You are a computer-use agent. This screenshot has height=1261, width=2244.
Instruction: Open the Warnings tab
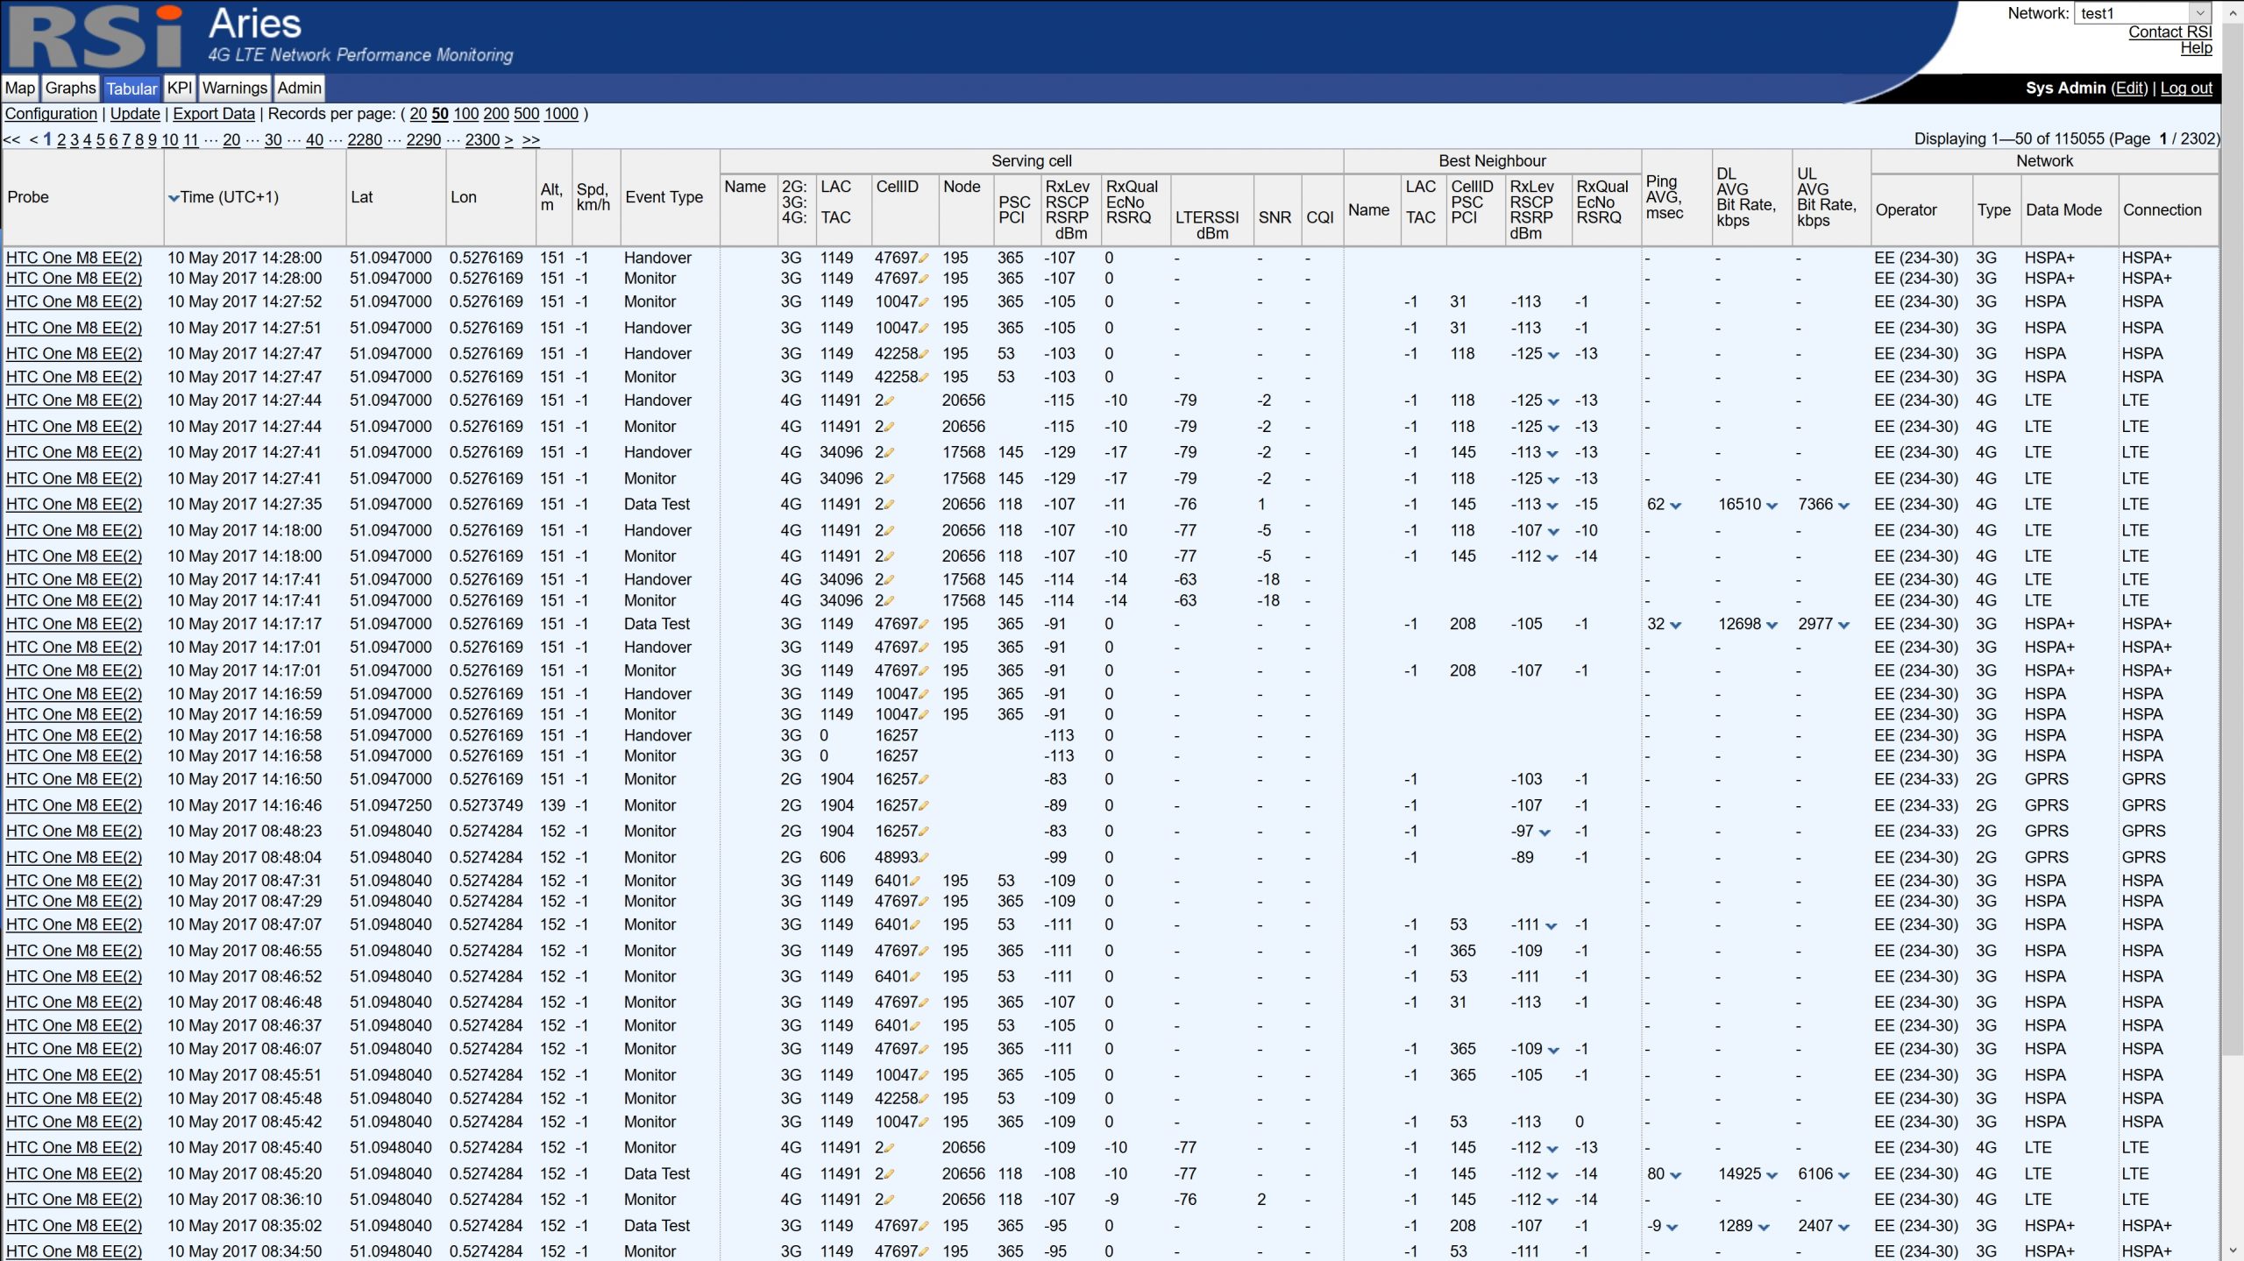234,88
